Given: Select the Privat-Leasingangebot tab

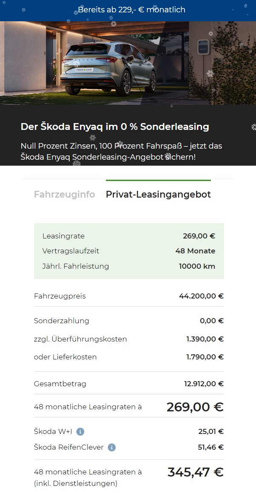Looking at the screenshot, I should coord(158,194).
